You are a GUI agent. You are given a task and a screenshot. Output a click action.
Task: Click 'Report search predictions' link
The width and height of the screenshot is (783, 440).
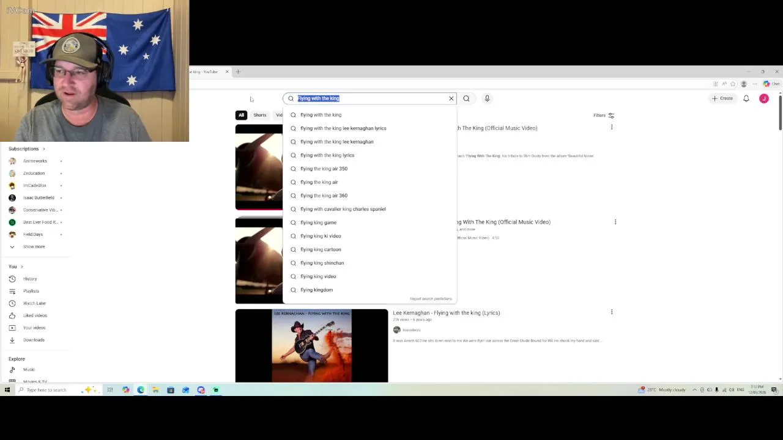click(431, 299)
